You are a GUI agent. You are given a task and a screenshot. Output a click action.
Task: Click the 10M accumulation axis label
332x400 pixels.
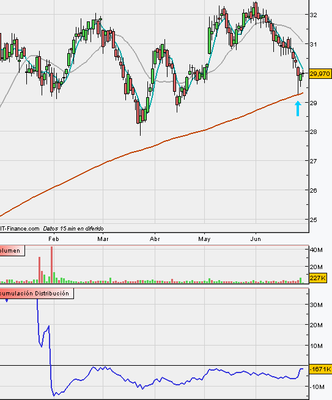316,346
